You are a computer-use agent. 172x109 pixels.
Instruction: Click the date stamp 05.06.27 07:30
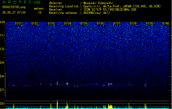pyautogui.click(x=14, y=13)
